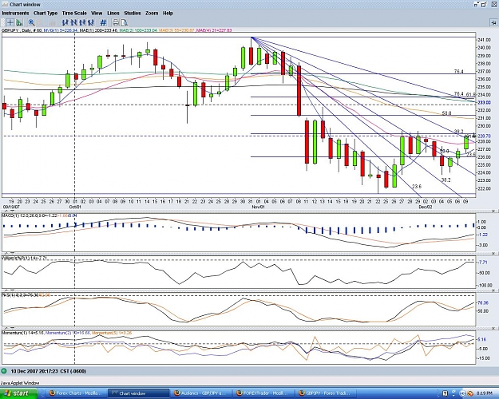
Task: Collapse the Momentum panel divider arrows
Action: [9, 328]
